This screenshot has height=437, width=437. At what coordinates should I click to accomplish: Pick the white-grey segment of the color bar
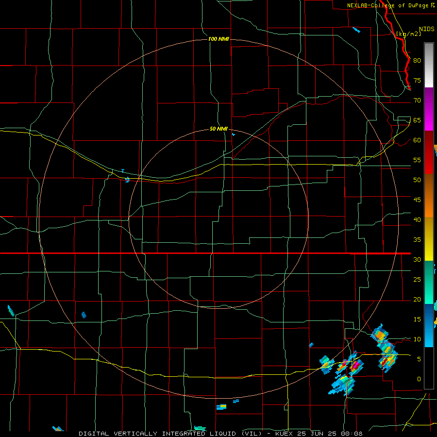(x=429, y=65)
